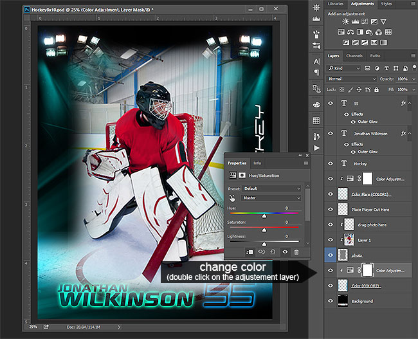This screenshot has height=339, width=418.
Task: Open the layer Kind filter dropdown
Action: 343,68
